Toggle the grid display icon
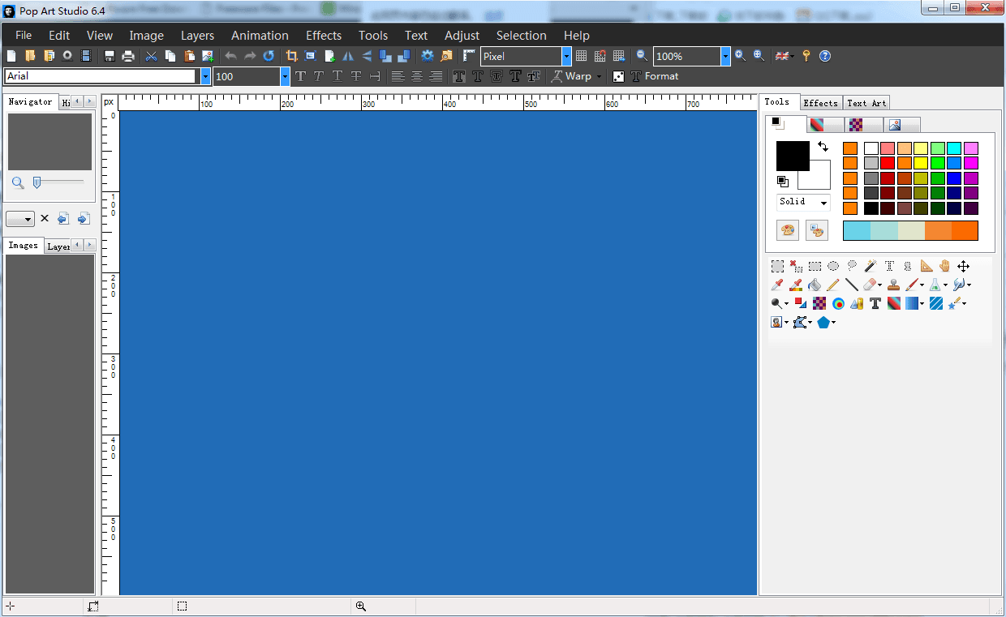Screen dimensions: 1006x617 [581, 56]
